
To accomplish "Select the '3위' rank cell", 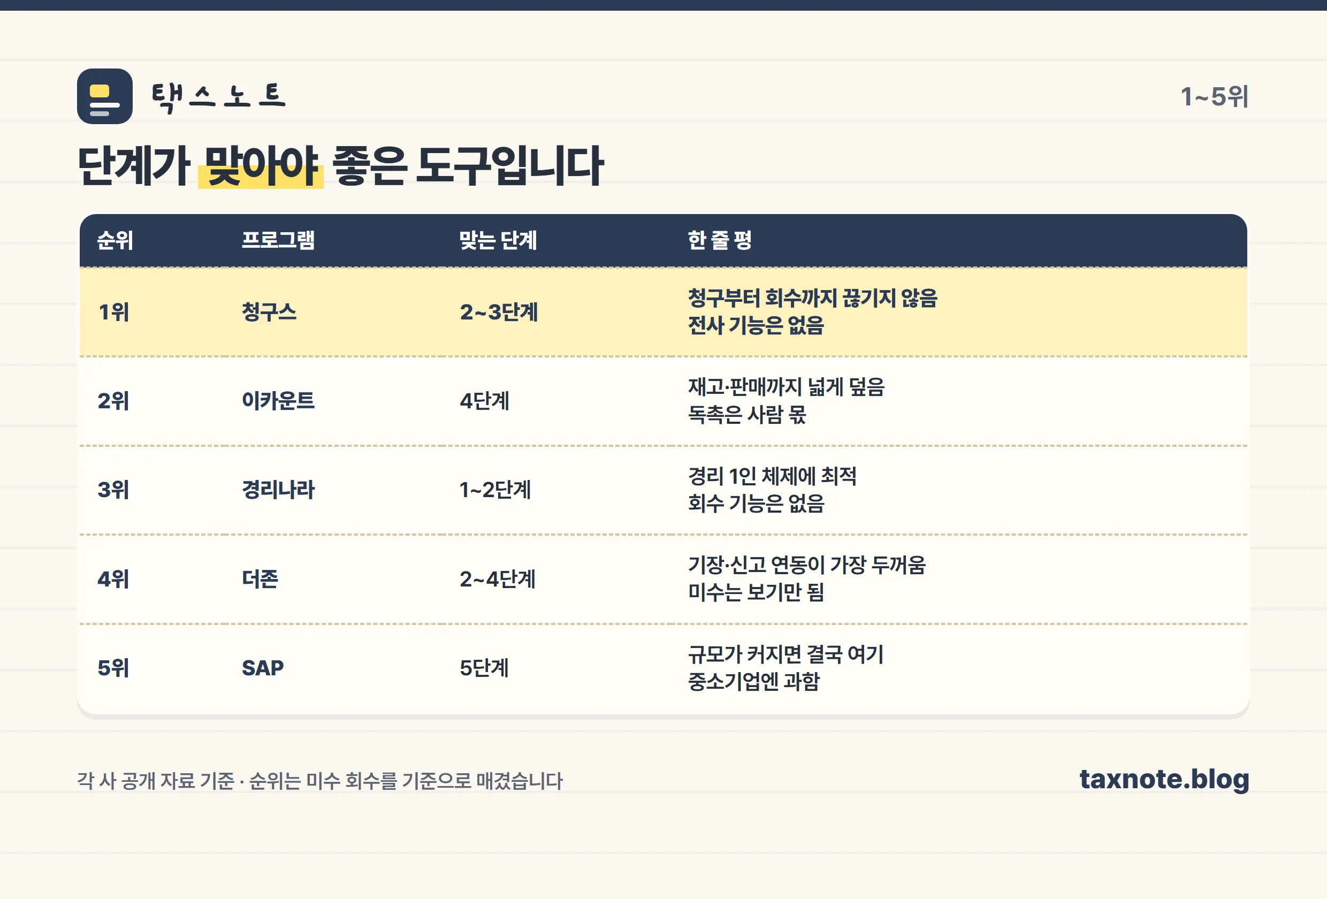I will click(113, 490).
